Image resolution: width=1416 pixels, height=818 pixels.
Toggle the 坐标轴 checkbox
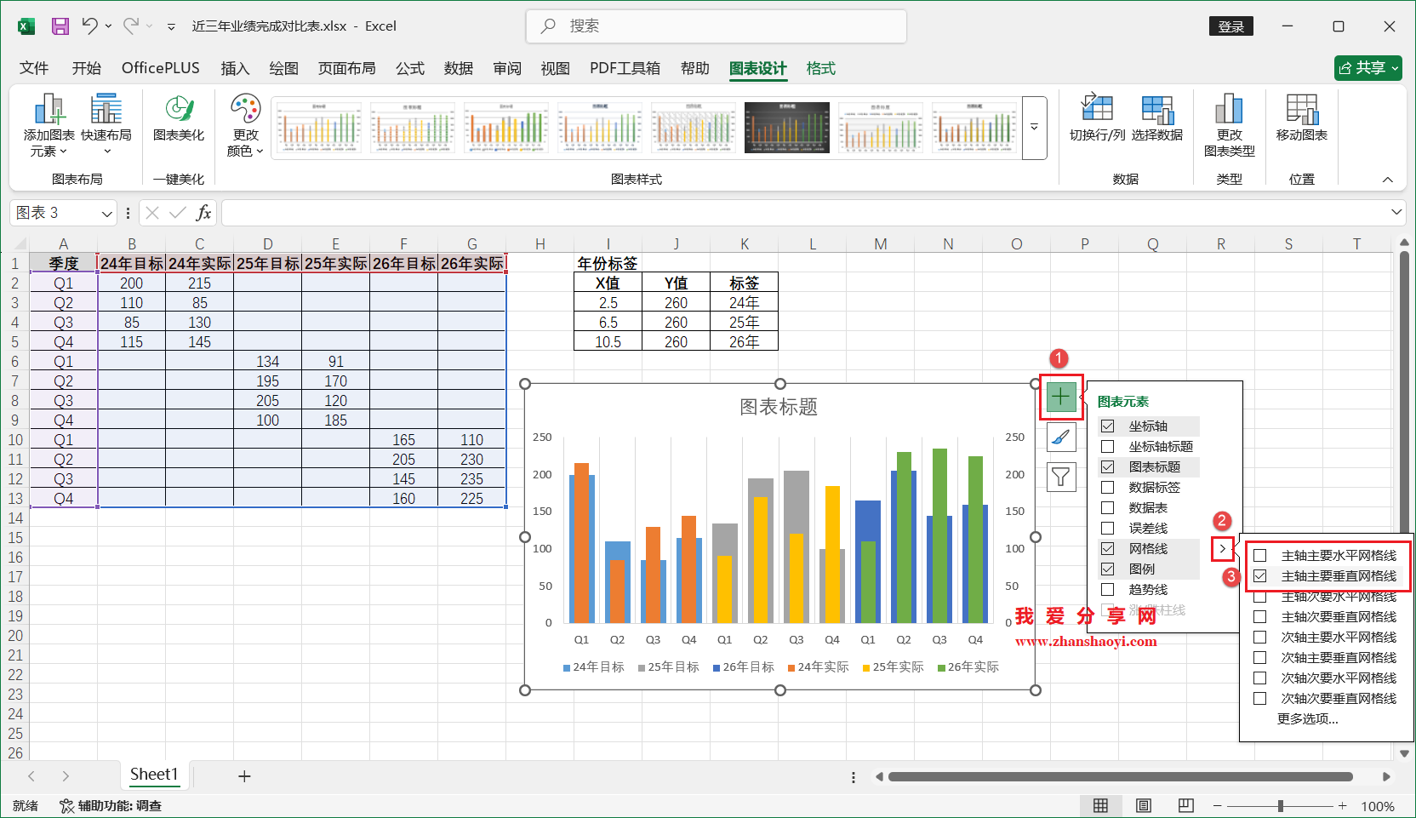point(1108,426)
